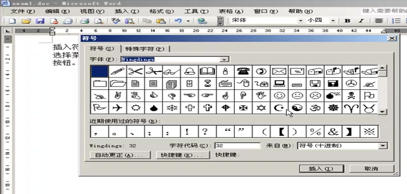Select the computer mouse symbol
This screenshot has width=407, height=194.
[243, 83]
